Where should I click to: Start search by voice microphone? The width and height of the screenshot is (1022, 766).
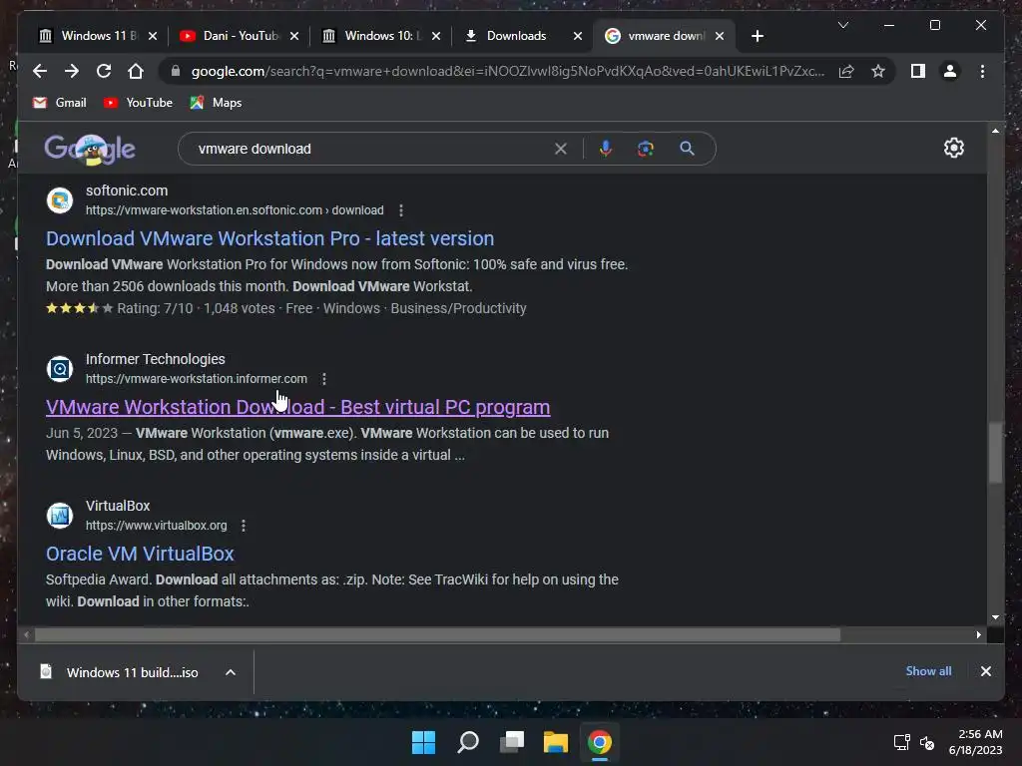tap(606, 149)
